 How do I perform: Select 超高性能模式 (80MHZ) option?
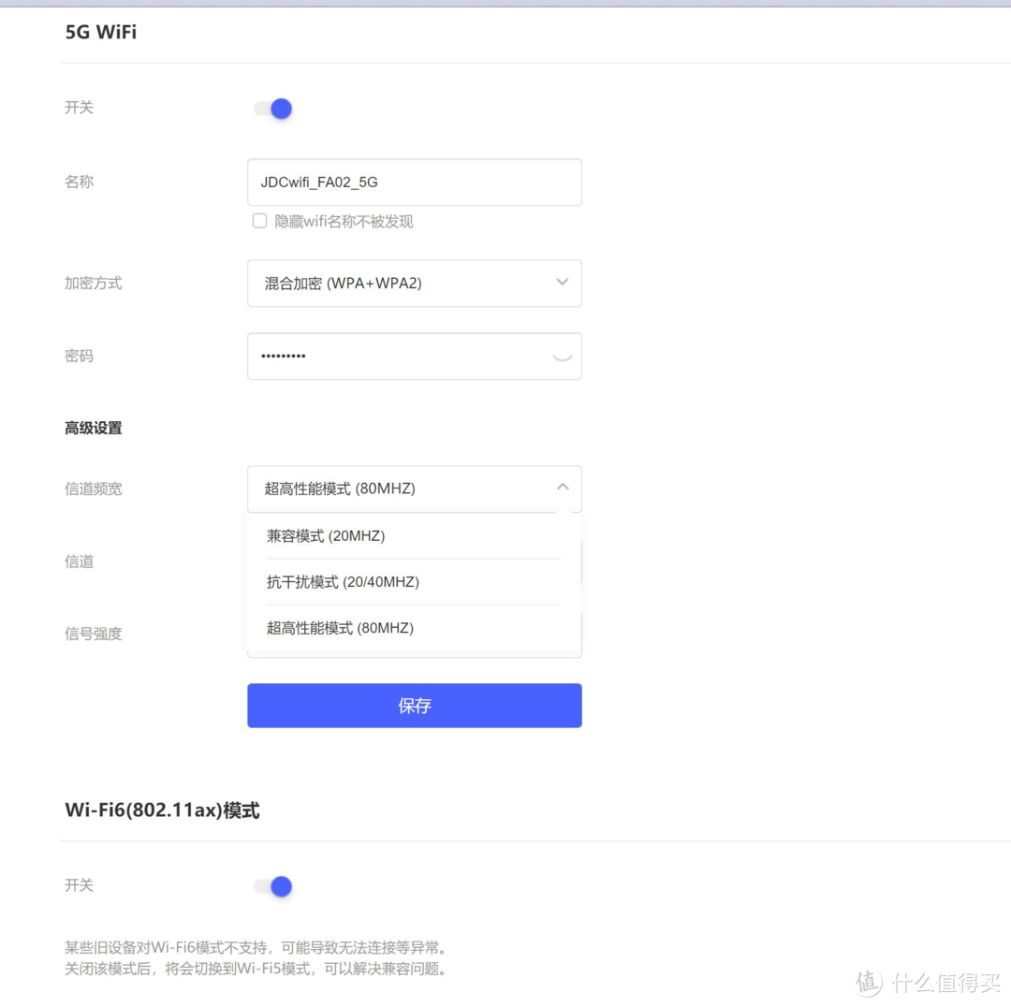pyautogui.click(x=340, y=627)
